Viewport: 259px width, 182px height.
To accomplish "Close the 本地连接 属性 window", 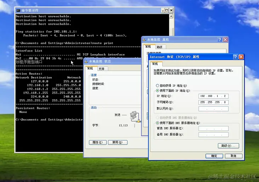I will [225, 40].
